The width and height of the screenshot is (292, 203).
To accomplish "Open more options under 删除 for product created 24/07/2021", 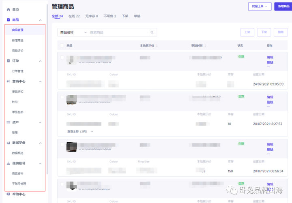I will [268, 66].
